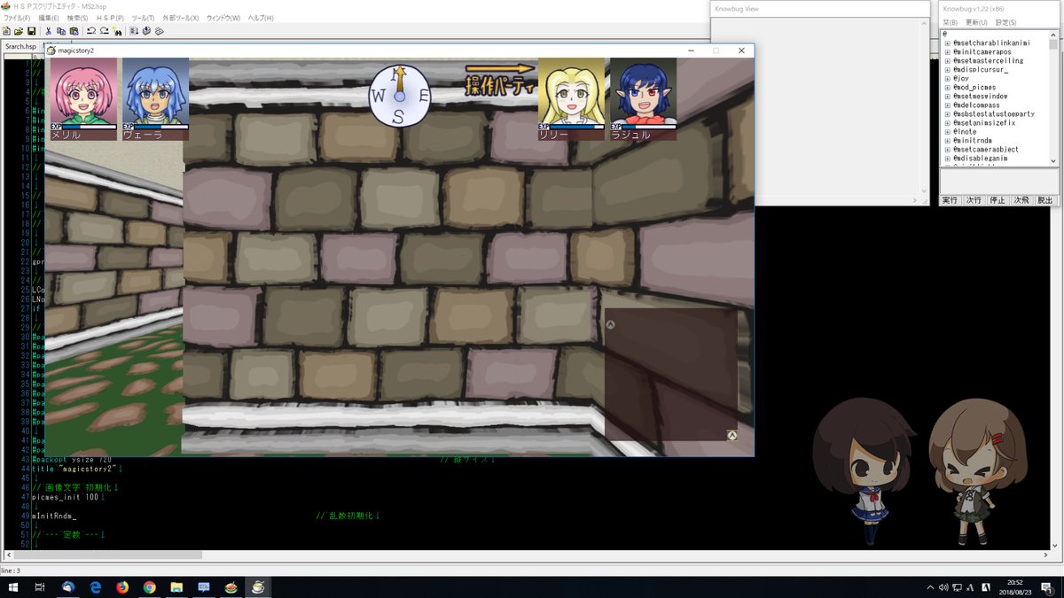Click the Redo arrow icon
The height and width of the screenshot is (598, 1064).
[103, 31]
